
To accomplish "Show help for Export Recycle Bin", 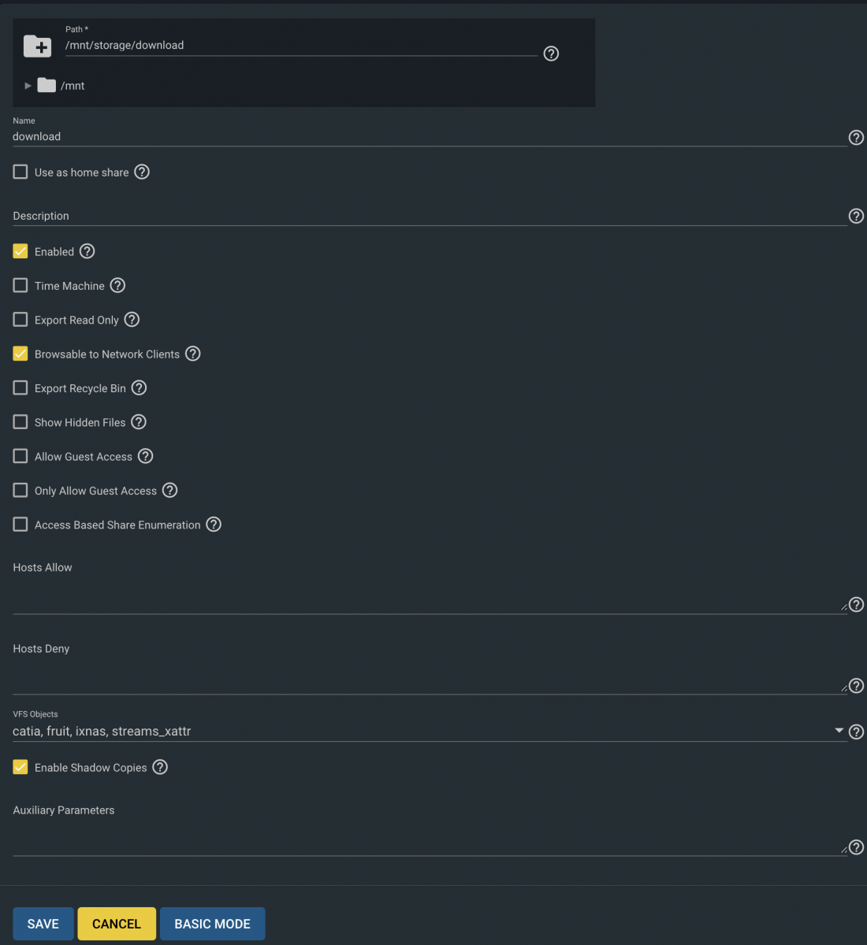I will click(x=140, y=387).
